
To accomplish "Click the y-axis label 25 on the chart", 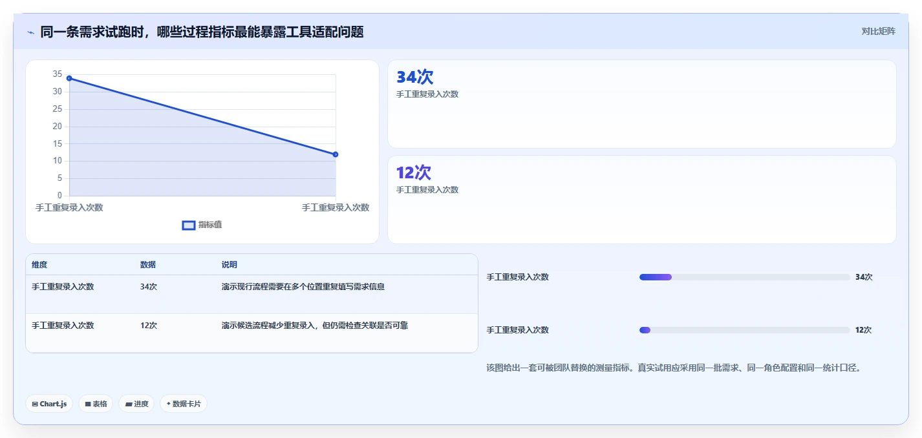I will [x=58, y=109].
